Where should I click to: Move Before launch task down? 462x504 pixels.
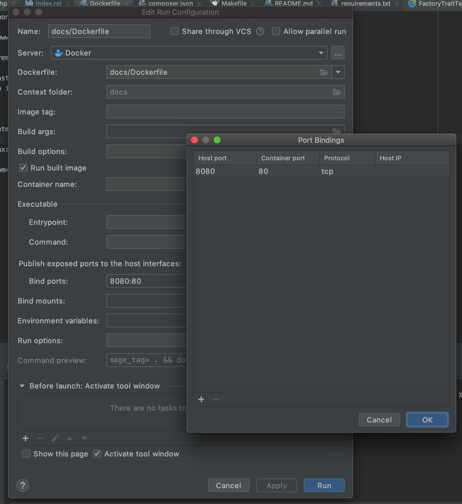[84, 438]
